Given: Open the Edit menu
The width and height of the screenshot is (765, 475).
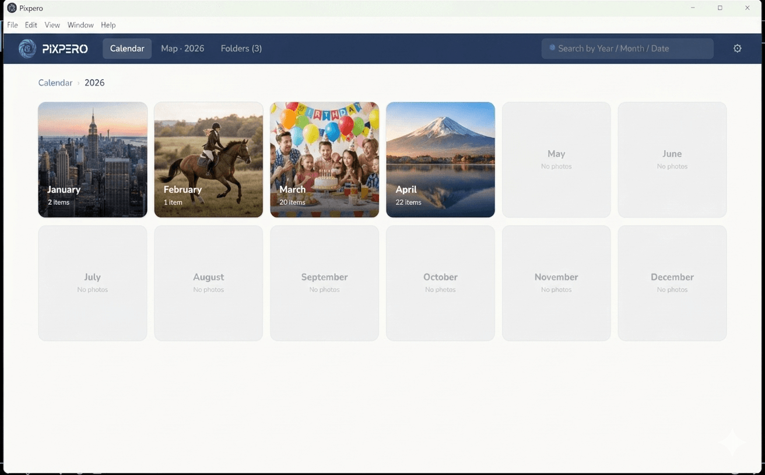Looking at the screenshot, I should click(x=31, y=25).
